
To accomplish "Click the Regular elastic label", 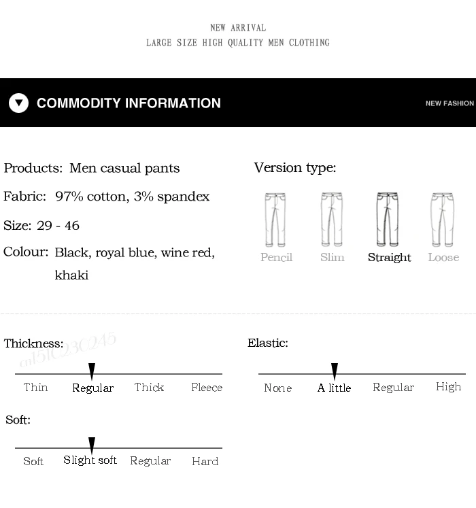I will click(x=393, y=388).
